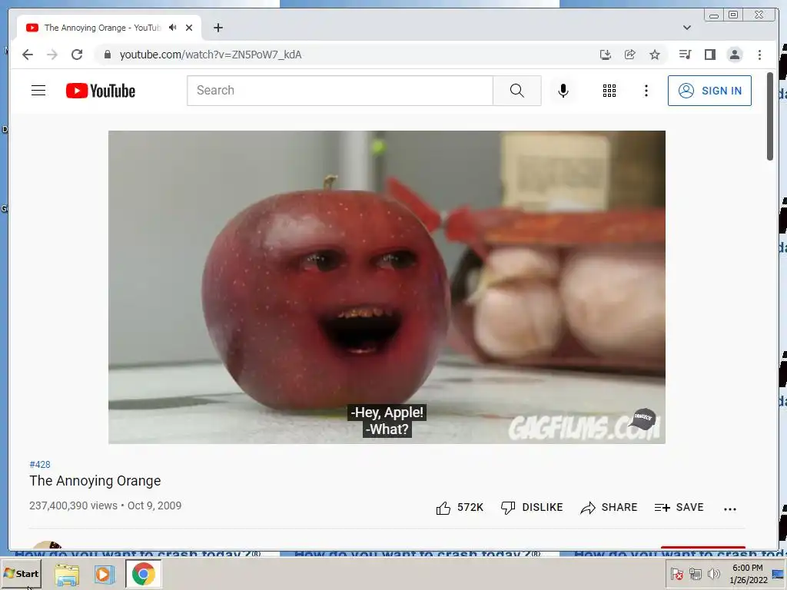Open Chrome three-dot menu
Image resolution: width=787 pixels, height=590 pixels.
tap(759, 55)
